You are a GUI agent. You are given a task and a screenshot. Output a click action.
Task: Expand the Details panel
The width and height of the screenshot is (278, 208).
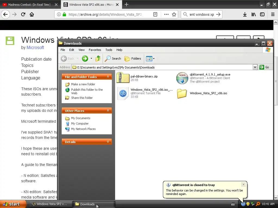pyautogui.click(x=108, y=142)
